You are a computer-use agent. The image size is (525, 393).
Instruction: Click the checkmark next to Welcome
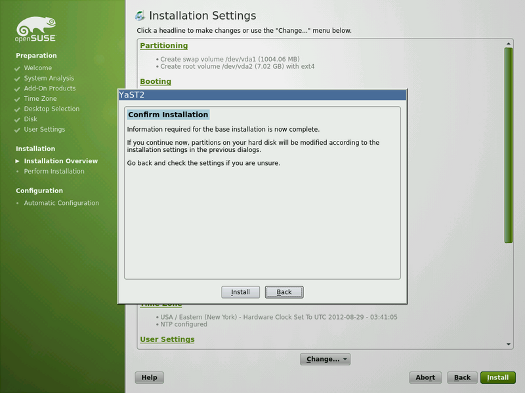tap(18, 69)
